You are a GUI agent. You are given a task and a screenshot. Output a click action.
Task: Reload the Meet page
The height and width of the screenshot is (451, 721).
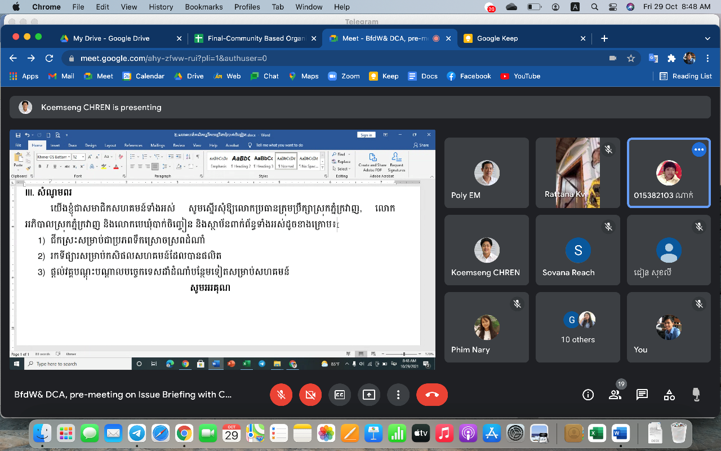click(49, 58)
